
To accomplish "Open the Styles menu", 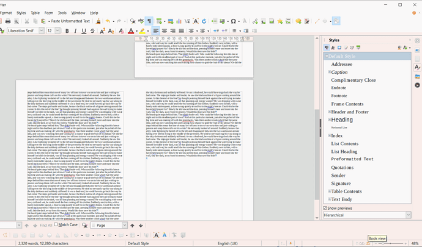I will point(21,13).
